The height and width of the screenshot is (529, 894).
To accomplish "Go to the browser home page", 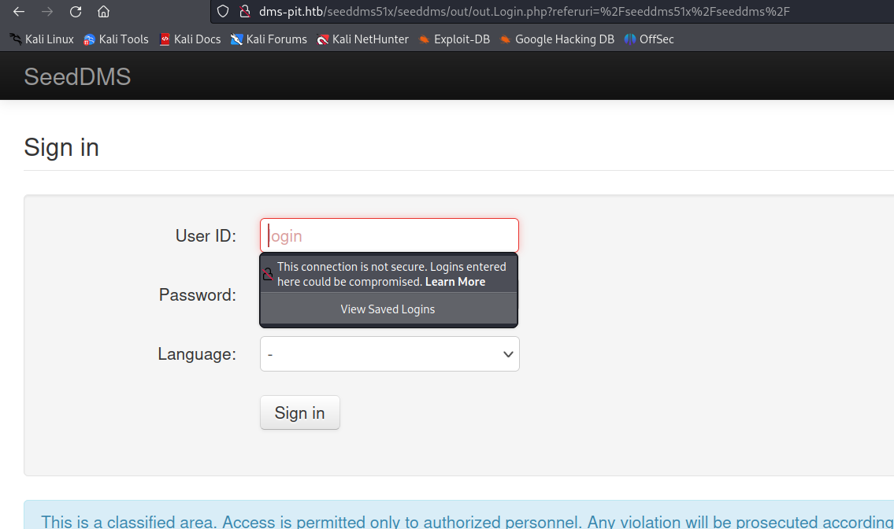I will 103,12.
